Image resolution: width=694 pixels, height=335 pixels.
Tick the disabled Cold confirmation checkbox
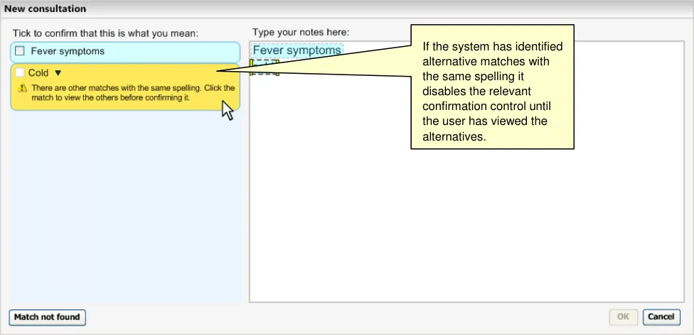[20, 72]
